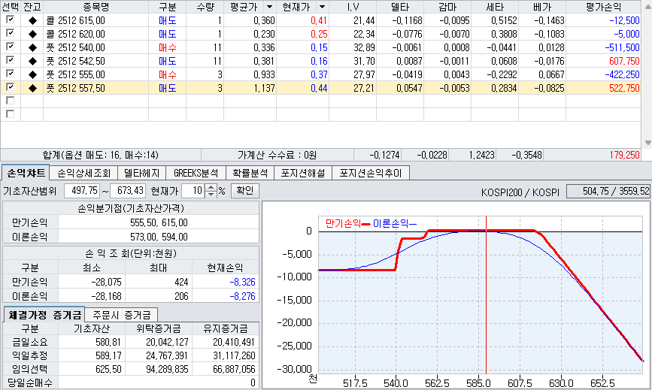Click diamond 잔고 icon for 풋 2512 555,00
This screenshot has height=390, width=652.
[x=32, y=74]
